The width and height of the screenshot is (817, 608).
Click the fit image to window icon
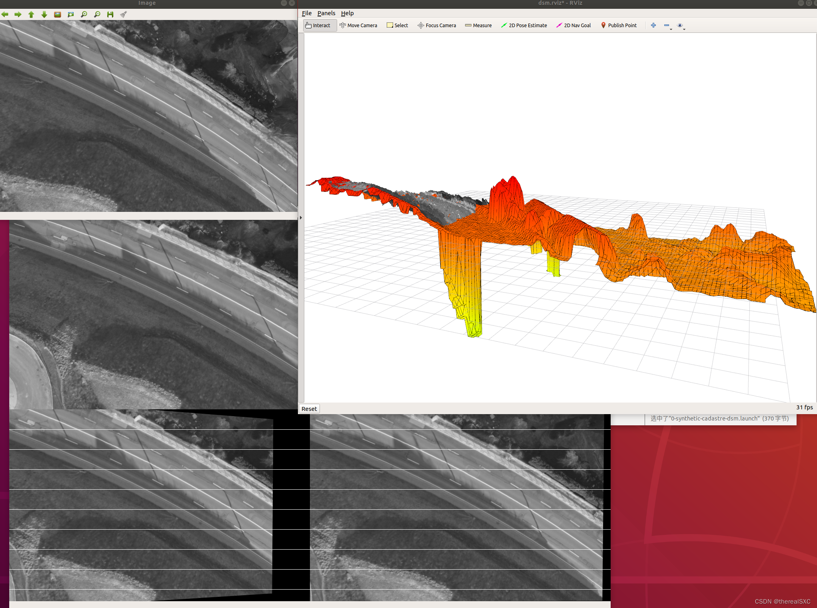(x=71, y=14)
